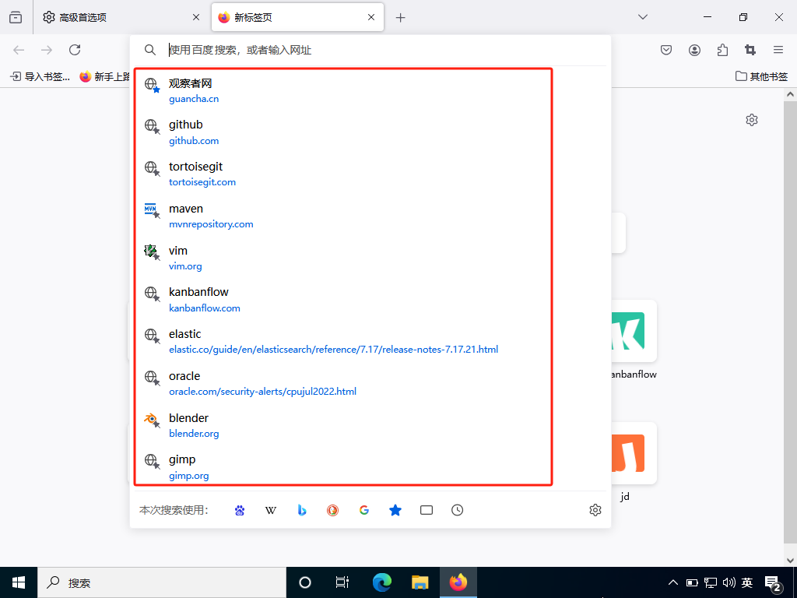The width and height of the screenshot is (797, 598).
Task: Click the screenshot crop icon
Action: [750, 49]
